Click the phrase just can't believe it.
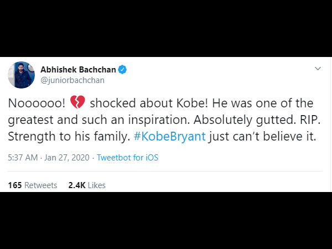332x249 pixels. click(x=262, y=136)
